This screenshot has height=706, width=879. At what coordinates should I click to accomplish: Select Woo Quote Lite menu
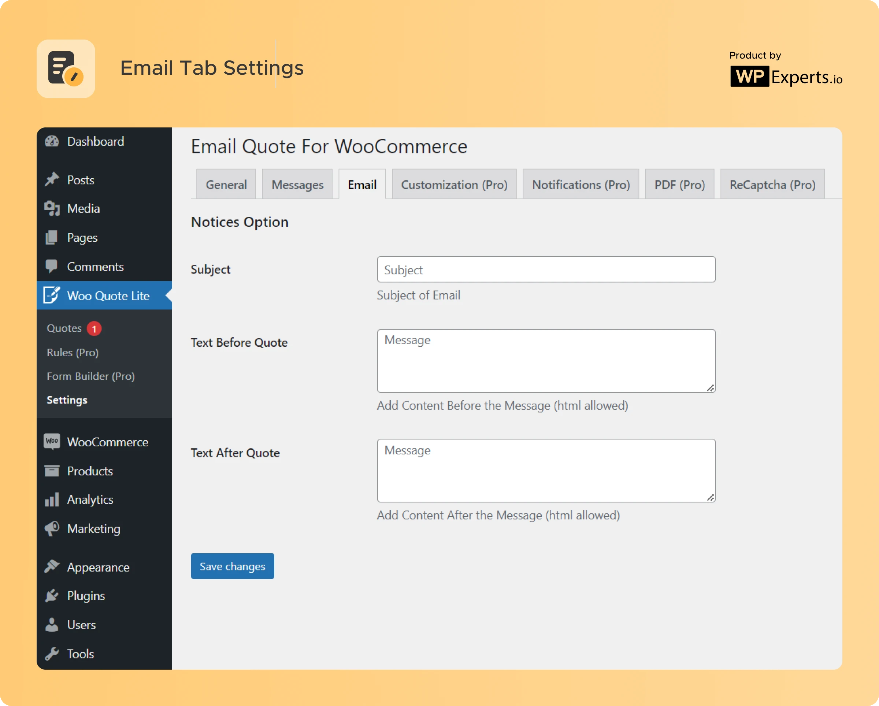[x=104, y=295]
